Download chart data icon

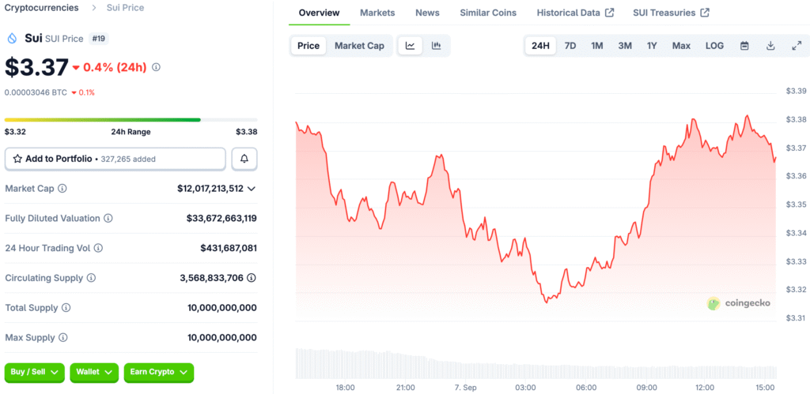click(x=770, y=45)
